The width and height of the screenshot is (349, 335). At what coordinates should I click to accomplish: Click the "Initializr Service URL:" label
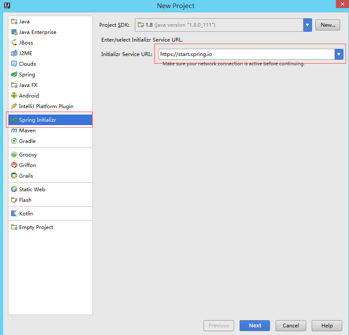point(127,54)
